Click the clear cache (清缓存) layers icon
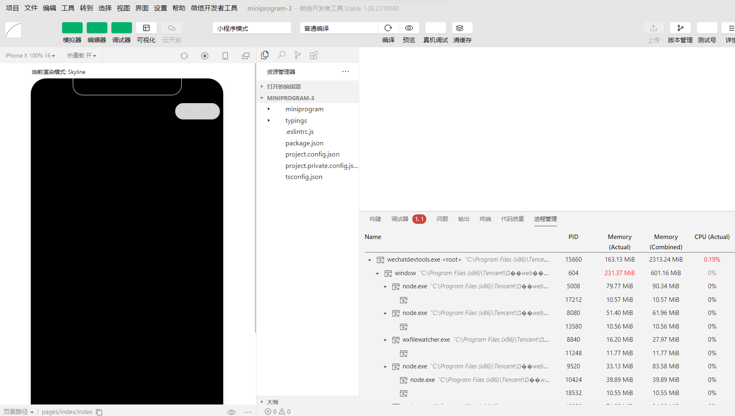This screenshot has height=416, width=735. (462, 28)
